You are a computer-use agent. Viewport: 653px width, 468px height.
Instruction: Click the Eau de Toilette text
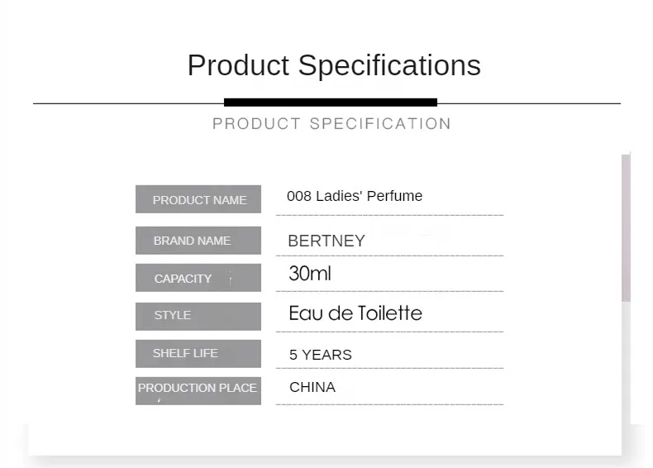tap(355, 313)
